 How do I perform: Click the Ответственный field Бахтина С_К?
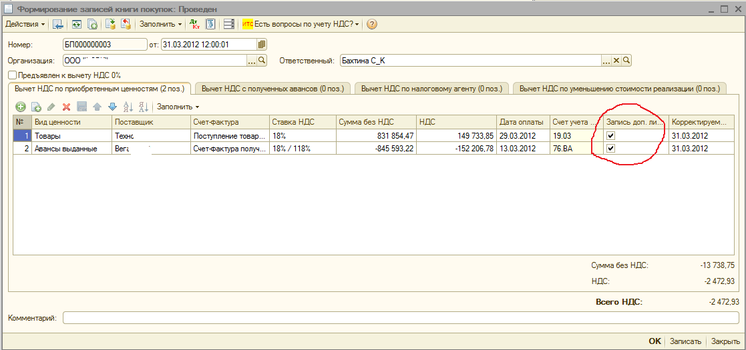471,60
